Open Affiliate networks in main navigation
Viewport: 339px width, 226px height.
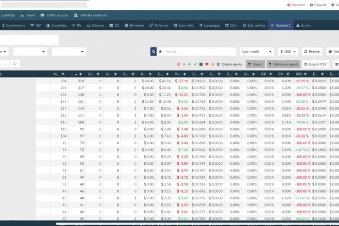point(90,15)
